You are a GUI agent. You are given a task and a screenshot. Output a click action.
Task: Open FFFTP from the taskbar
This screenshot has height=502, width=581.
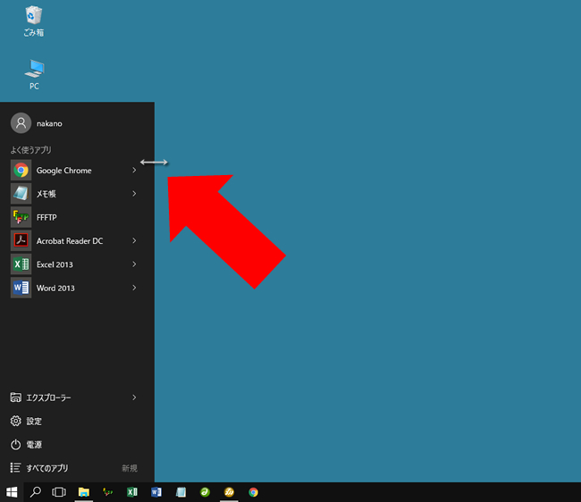pyautogui.click(x=108, y=492)
